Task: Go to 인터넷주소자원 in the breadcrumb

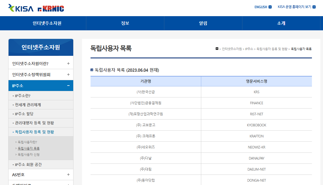Action: (x=232, y=49)
